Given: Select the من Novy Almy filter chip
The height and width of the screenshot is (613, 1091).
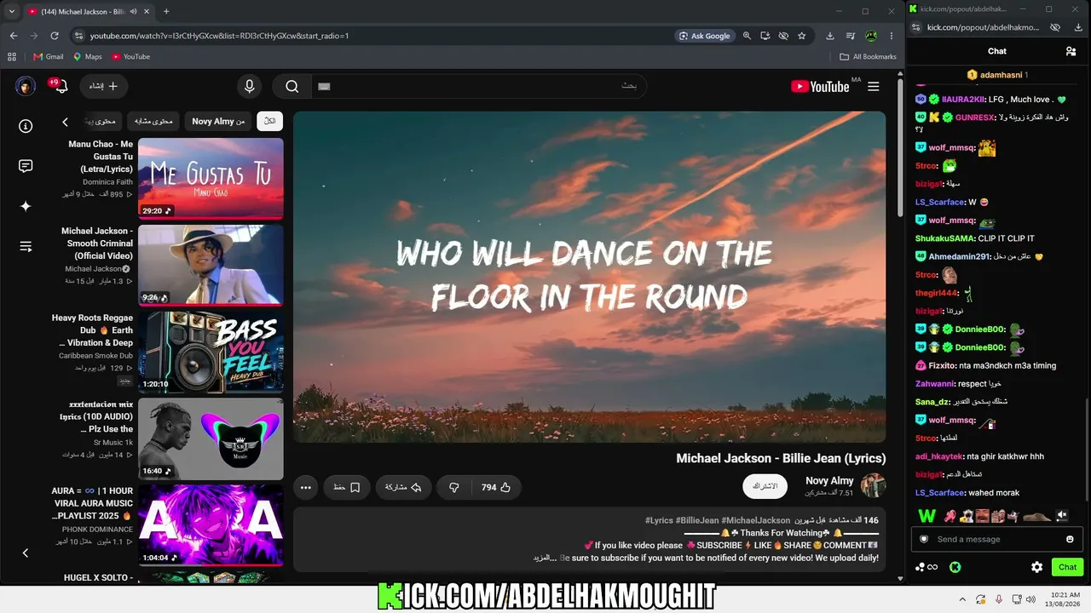Looking at the screenshot, I should 218,121.
